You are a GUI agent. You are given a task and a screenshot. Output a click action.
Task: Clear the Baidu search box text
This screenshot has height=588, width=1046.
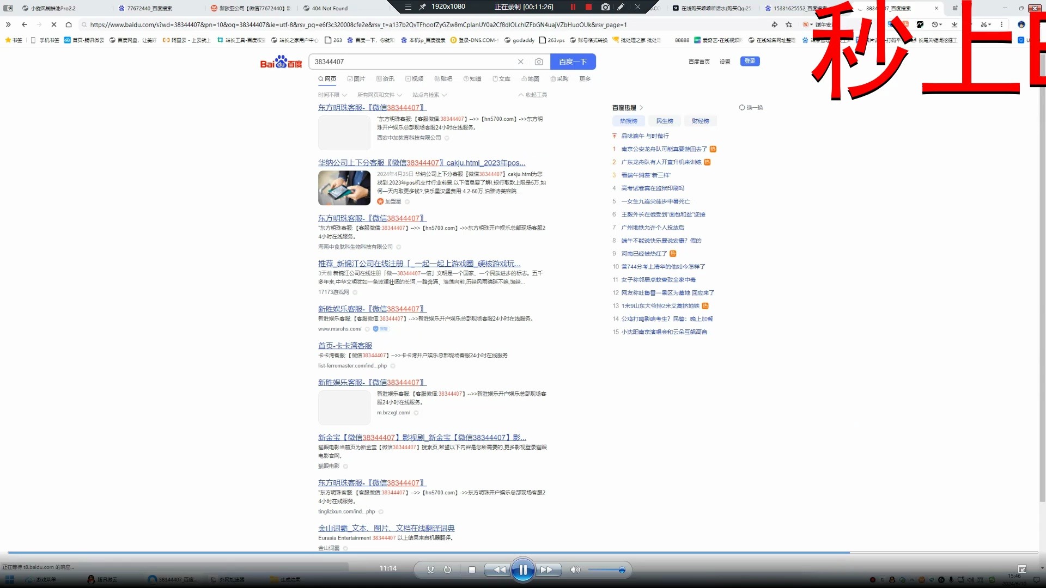[520, 62]
